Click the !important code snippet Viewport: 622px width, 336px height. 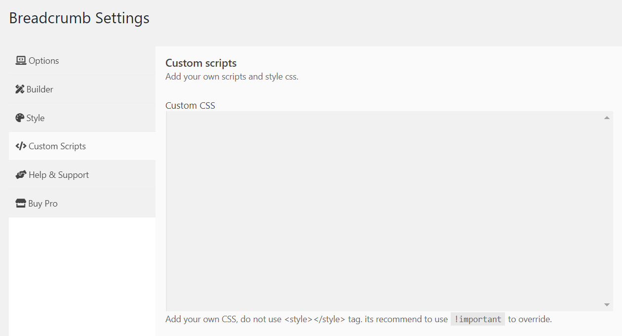pos(478,319)
